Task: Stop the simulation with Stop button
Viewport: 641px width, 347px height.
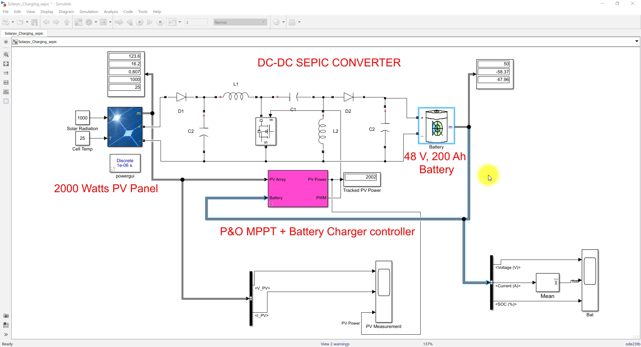Action: coord(160,22)
